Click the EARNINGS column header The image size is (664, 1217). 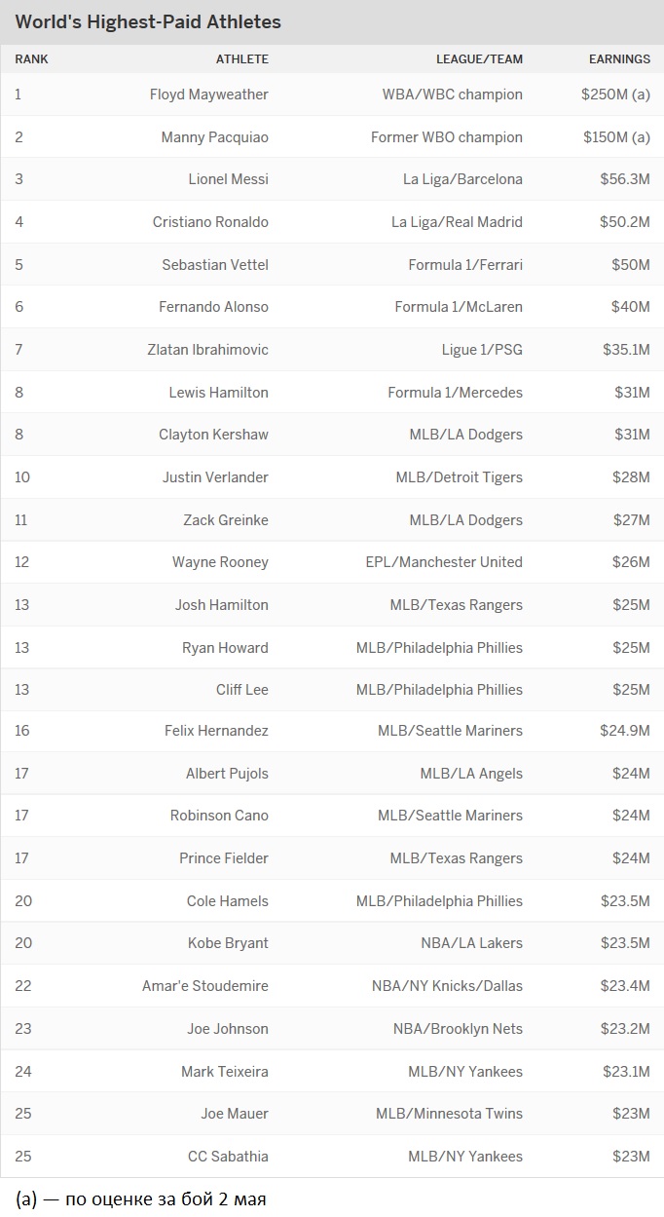(x=619, y=59)
